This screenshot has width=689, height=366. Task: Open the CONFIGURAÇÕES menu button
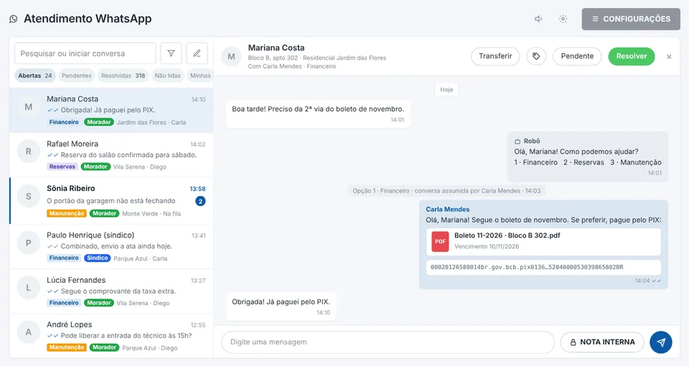(631, 19)
